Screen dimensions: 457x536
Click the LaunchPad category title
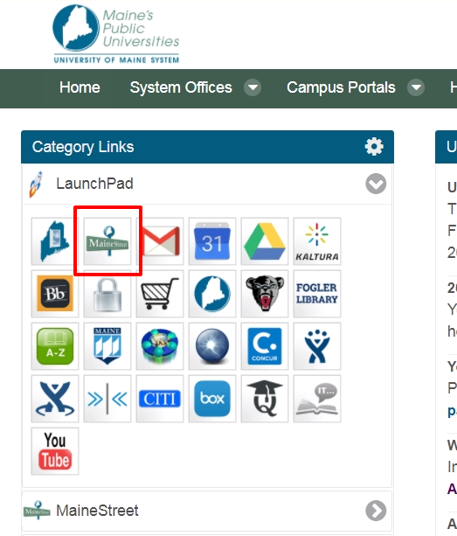pos(94,184)
